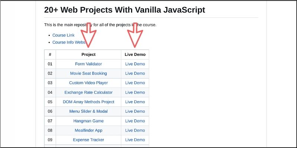Open the Form Validator project
The height and width of the screenshot is (148, 297).
pyautogui.click(x=88, y=64)
